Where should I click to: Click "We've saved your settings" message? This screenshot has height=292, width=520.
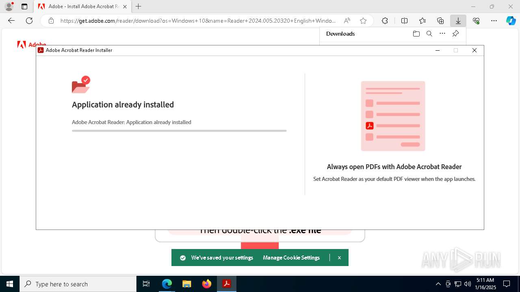[x=222, y=258]
